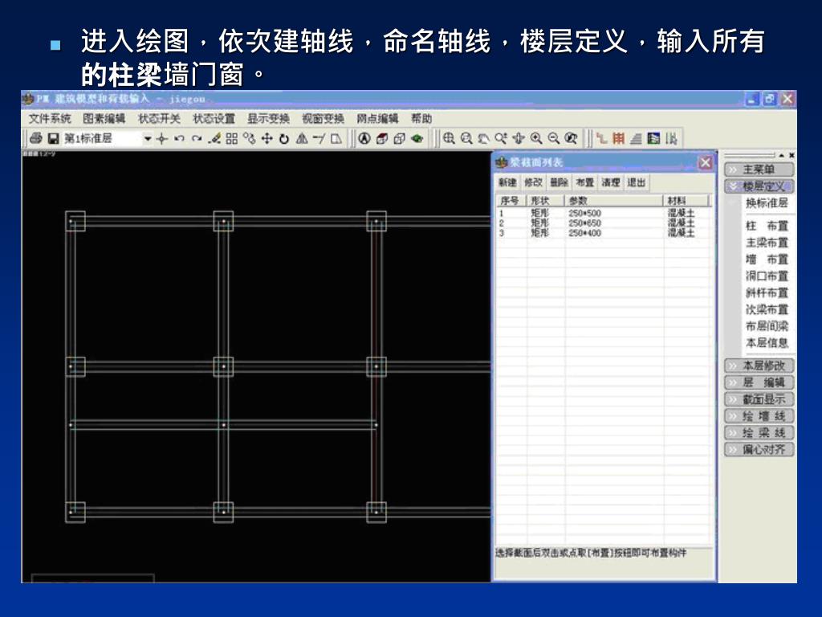Expand the 绘墙线 panel section
This screenshot has width=822, height=617.
coord(759,416)
